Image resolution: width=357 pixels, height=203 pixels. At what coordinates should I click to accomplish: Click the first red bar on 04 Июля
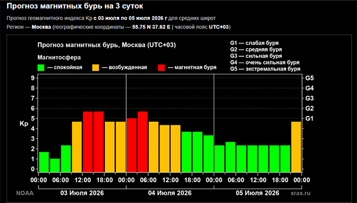(x=132, y=146)
